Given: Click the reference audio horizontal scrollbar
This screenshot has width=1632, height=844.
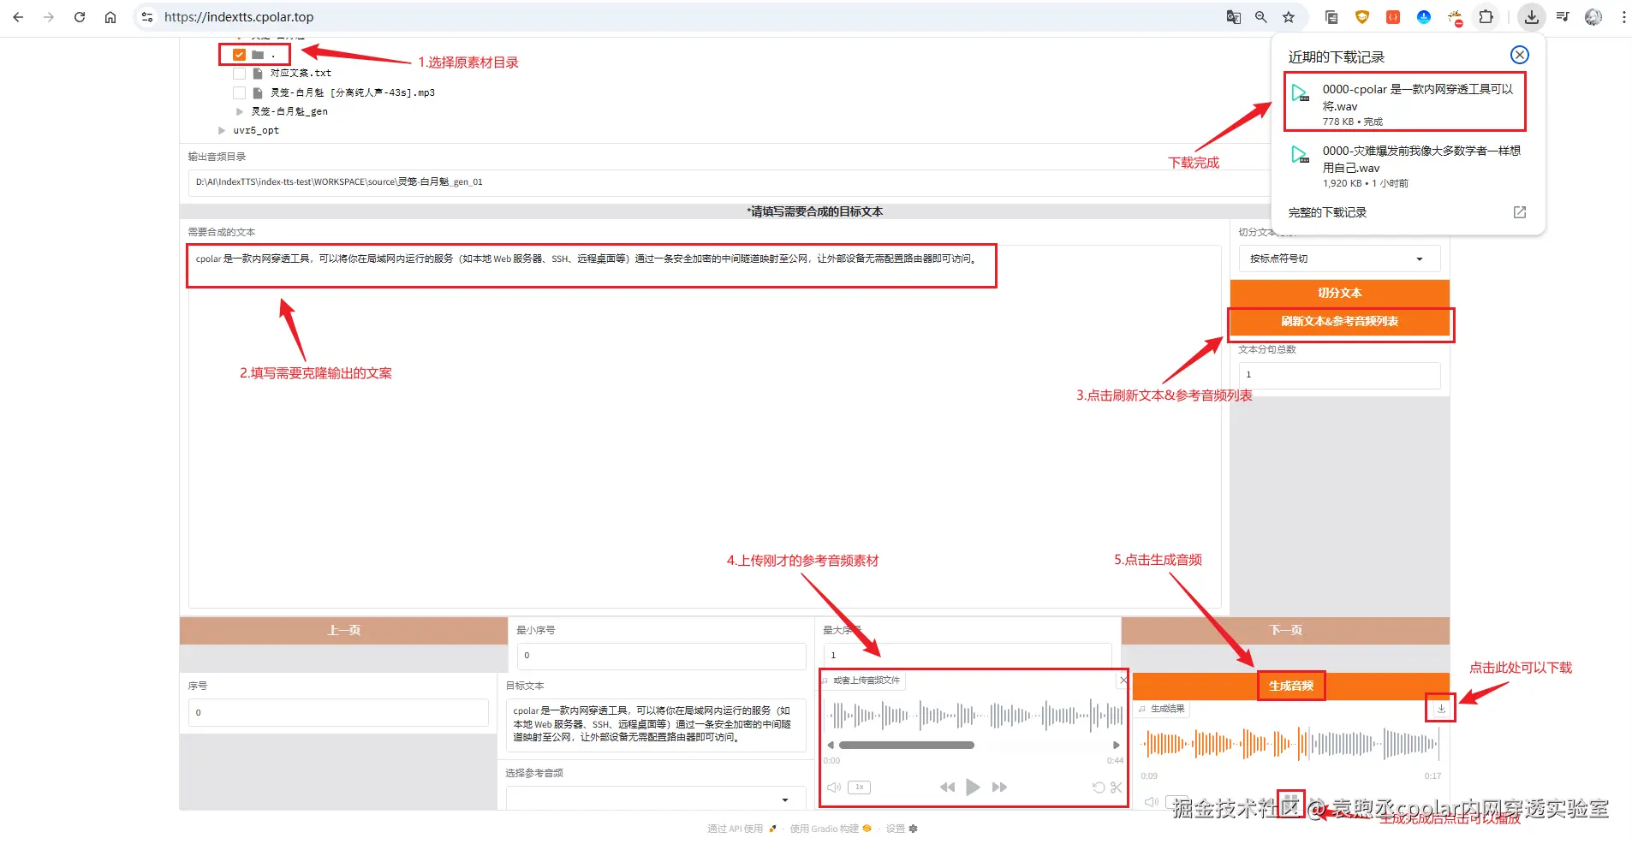Looking at the screenshot, I should point(907,746).
